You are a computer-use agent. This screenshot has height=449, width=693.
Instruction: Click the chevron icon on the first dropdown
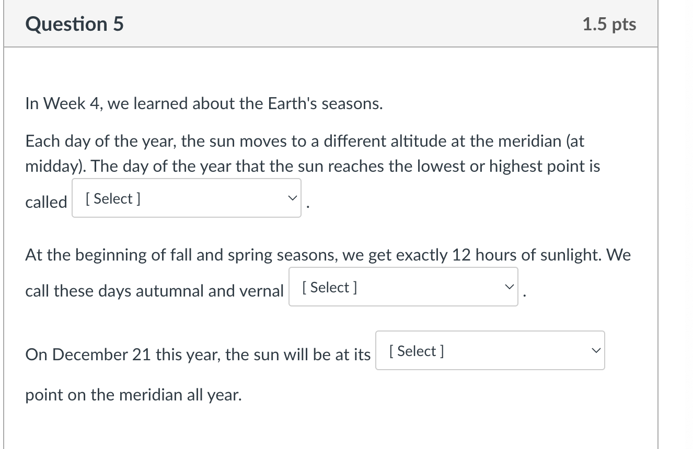click(293, 198)
